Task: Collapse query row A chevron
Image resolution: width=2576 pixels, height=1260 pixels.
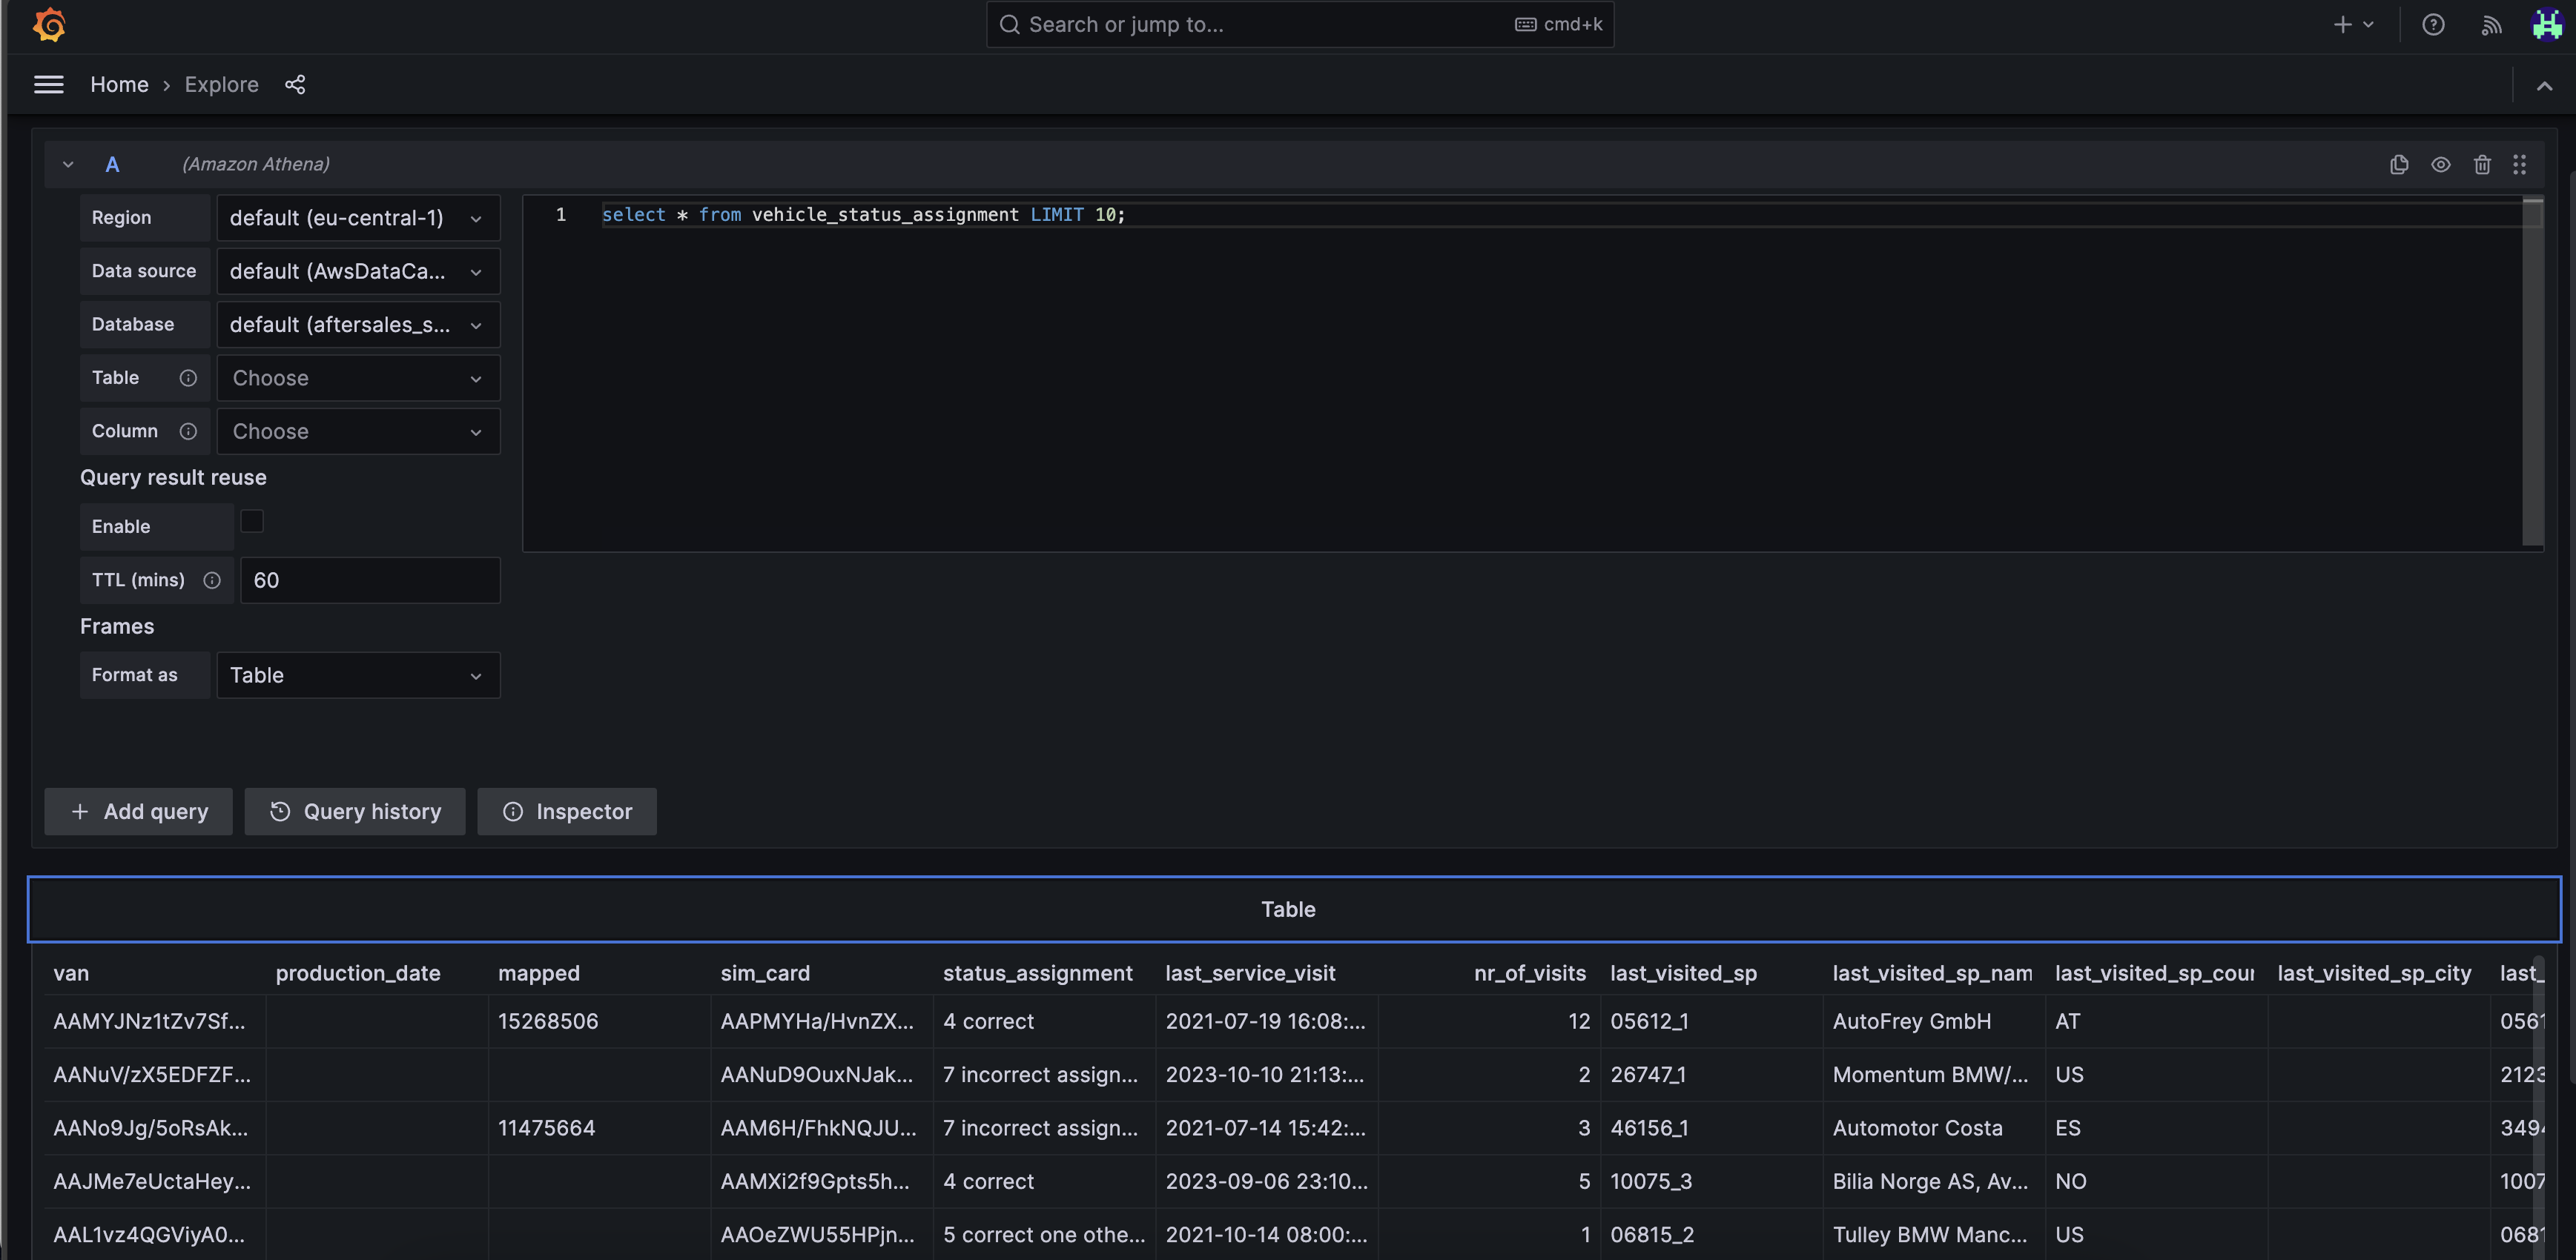Action: [68, 164]
